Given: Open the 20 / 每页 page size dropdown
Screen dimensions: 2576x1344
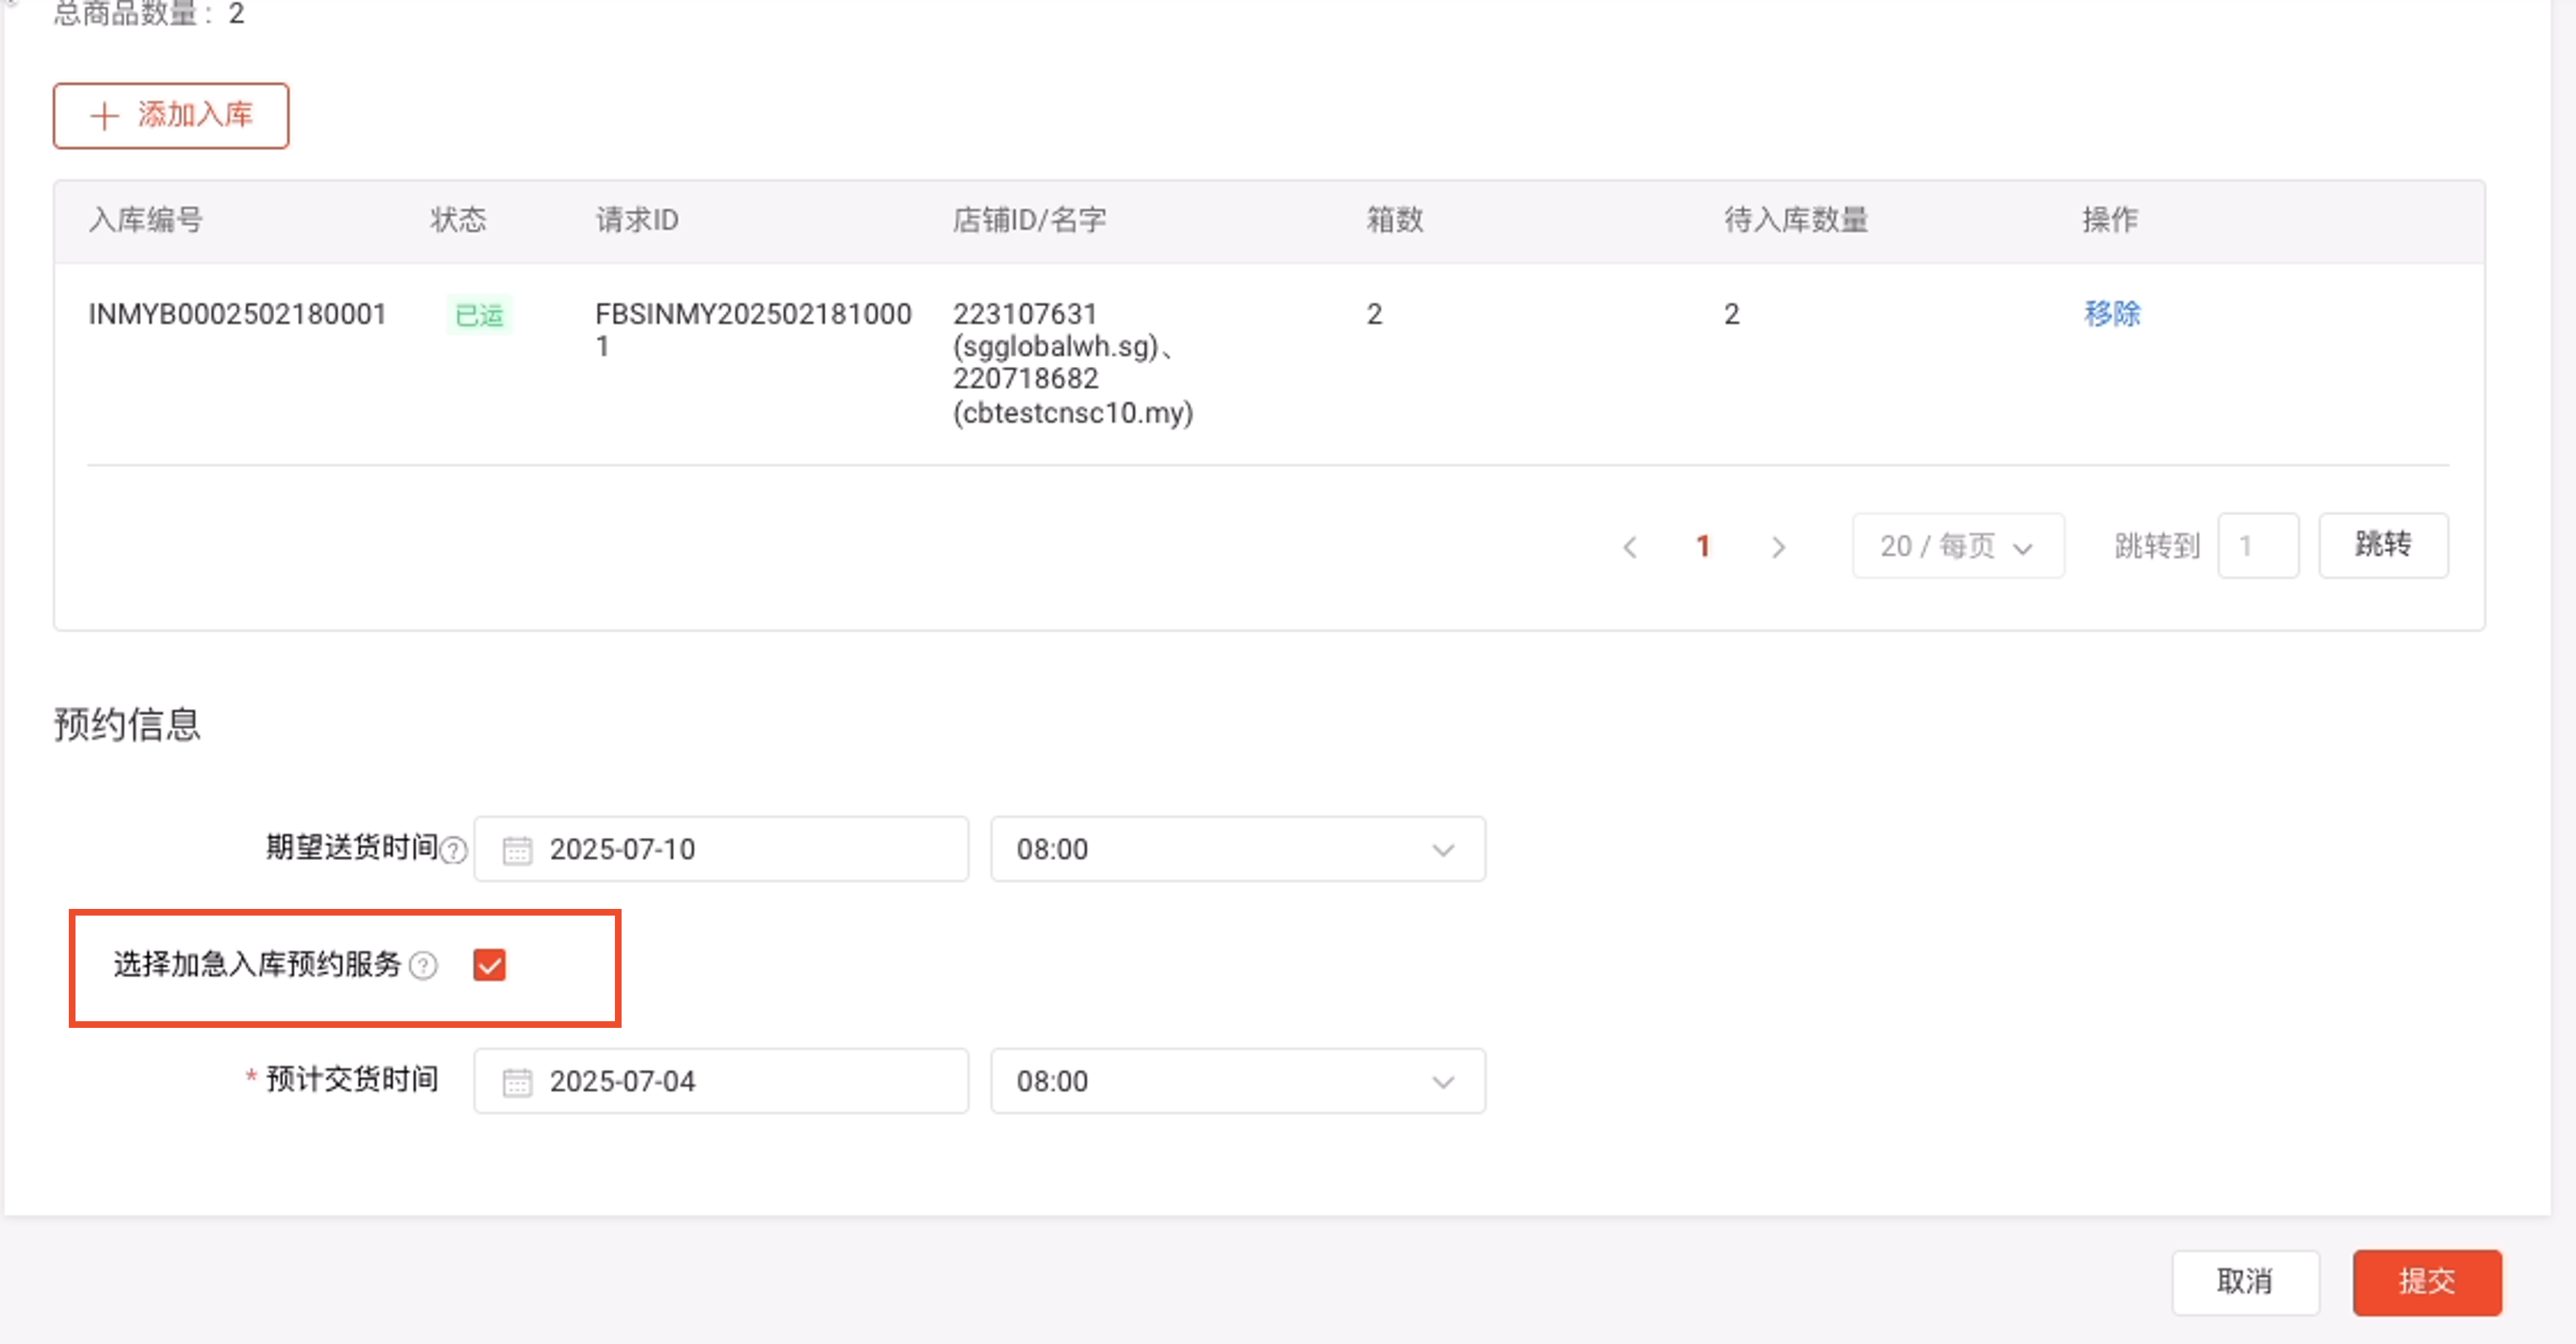Looking at the screenshot, I should pos(1957,546).
